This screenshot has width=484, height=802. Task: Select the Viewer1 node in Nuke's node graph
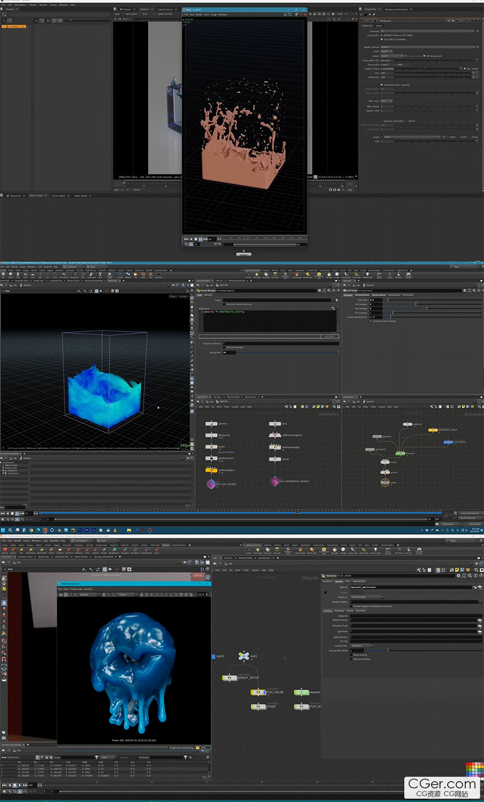click(x=244, y=254)
